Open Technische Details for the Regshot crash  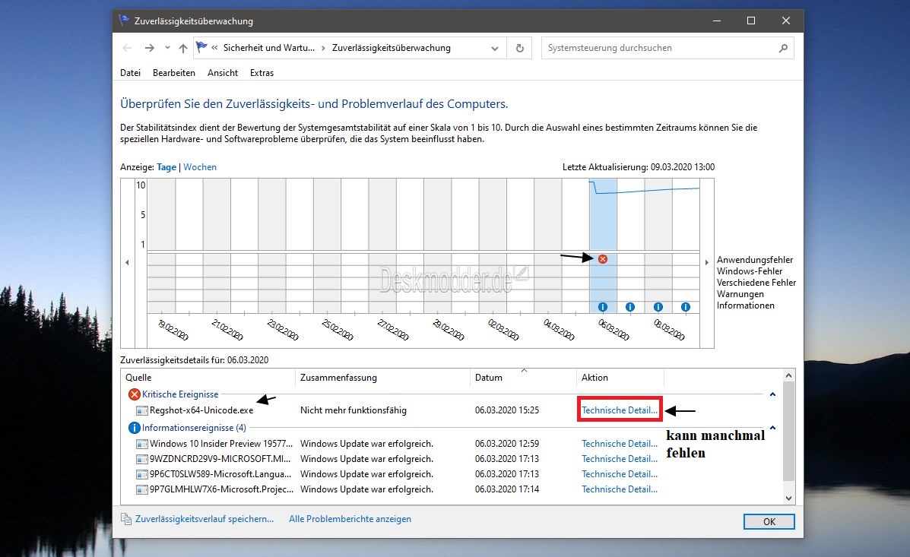[619, 410]
